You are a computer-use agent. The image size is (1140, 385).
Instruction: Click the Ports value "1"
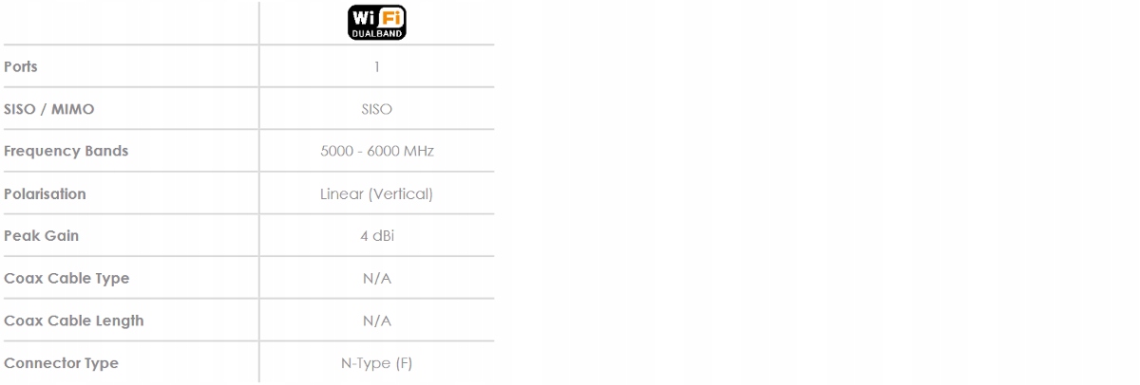tap(377, 67)
